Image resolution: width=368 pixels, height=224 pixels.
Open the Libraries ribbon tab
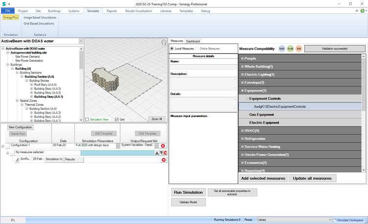166,11
